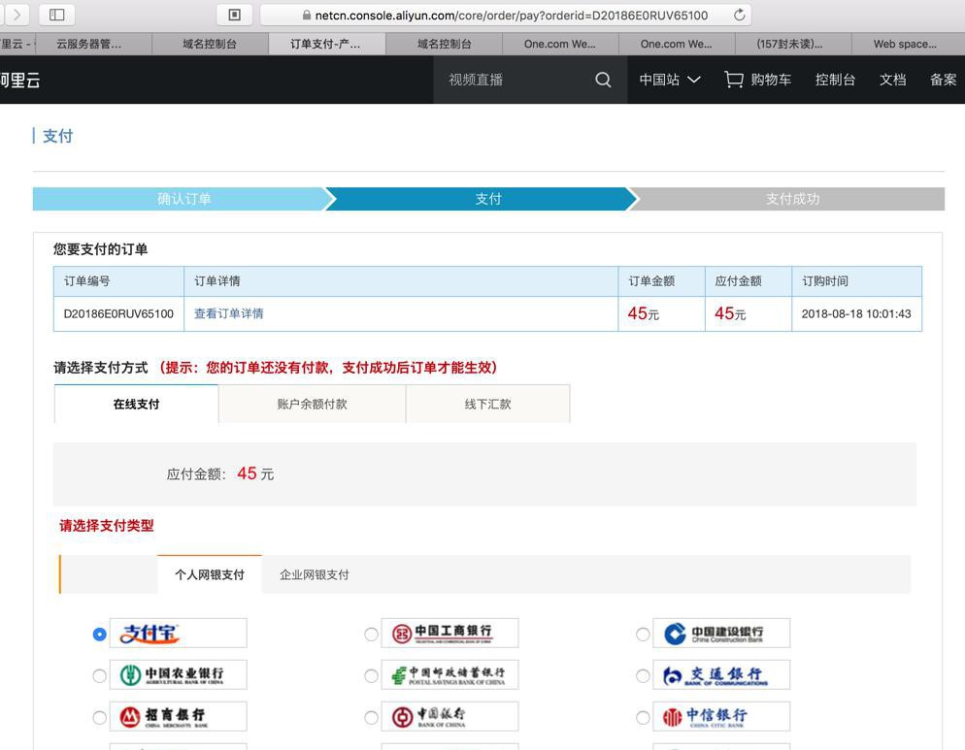The height and width of the screenshot is (750, 965).
Task: Switch to 企业网银支付 tab
Action: point(314,574)
